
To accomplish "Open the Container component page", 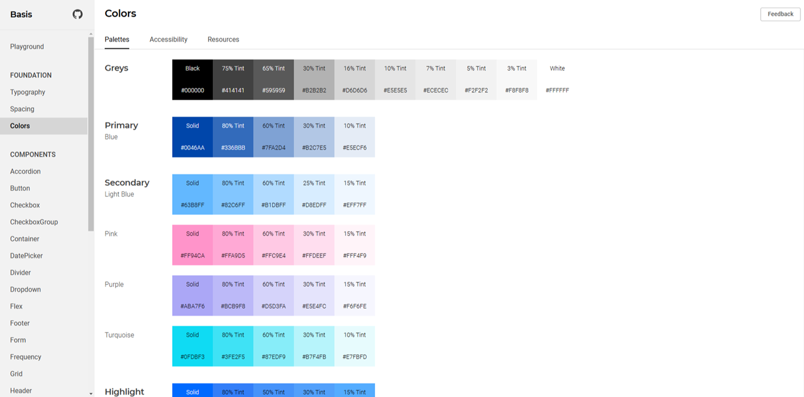I will point(25,239).
